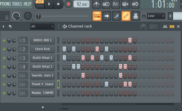Toggle wait for input before recording

106,4
